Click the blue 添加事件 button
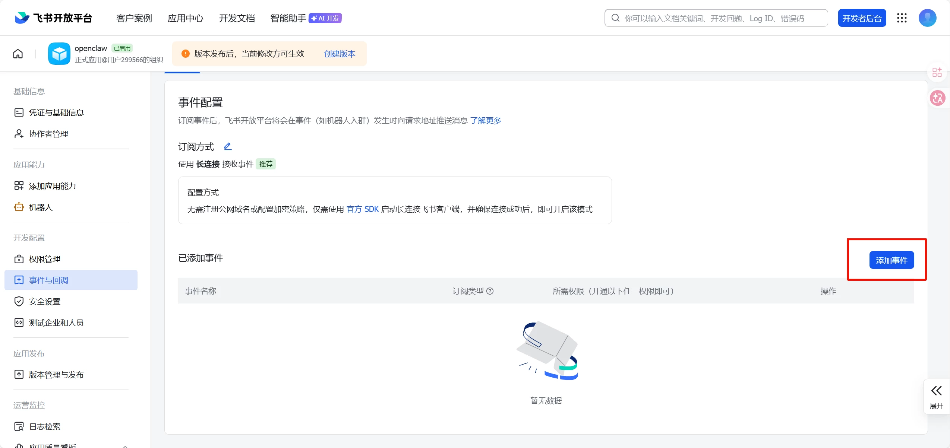Viewport: 950px width, 448px height. click(x=891, y=260)
